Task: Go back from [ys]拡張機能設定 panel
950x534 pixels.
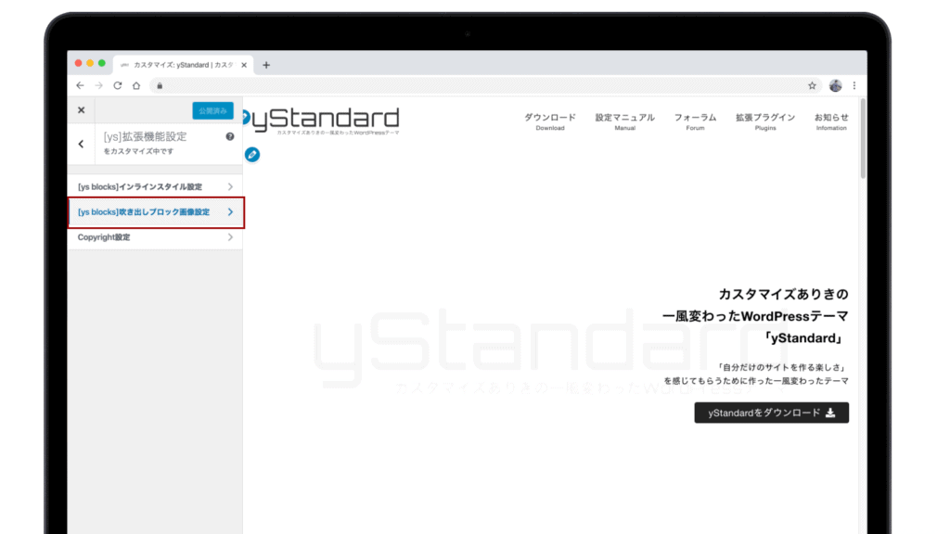Action: (x=82, y=144)
